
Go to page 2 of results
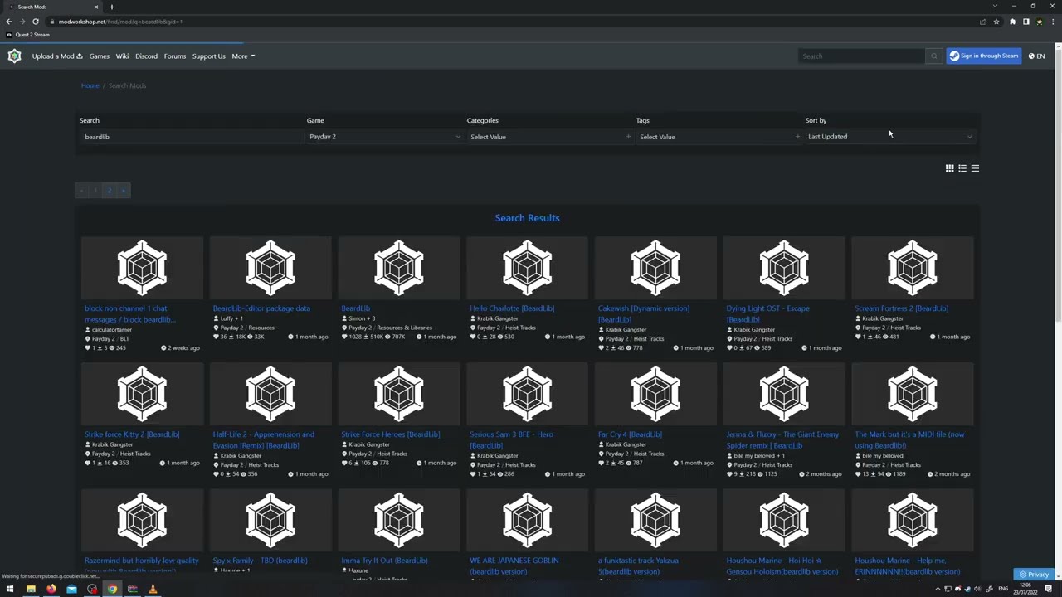pyautogui.click(x=109, y=191)
